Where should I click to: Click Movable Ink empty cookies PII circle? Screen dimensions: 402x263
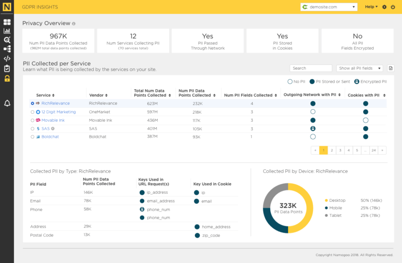pyautogui.click(x=366, y=120)
